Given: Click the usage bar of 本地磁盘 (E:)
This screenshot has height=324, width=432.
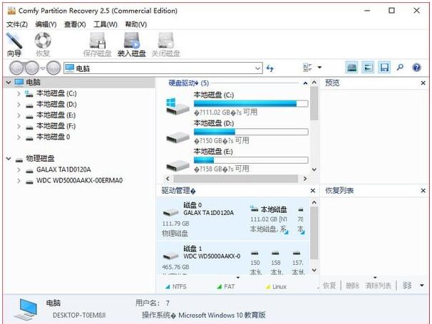Looking at the screenshot, I should coord(251,160).
